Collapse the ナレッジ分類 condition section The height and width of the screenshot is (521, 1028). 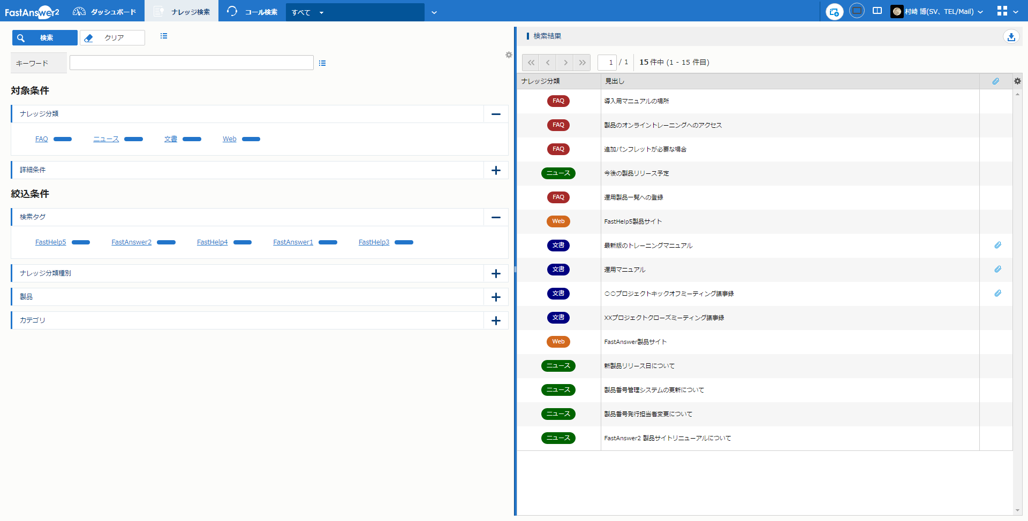point(496,114)
